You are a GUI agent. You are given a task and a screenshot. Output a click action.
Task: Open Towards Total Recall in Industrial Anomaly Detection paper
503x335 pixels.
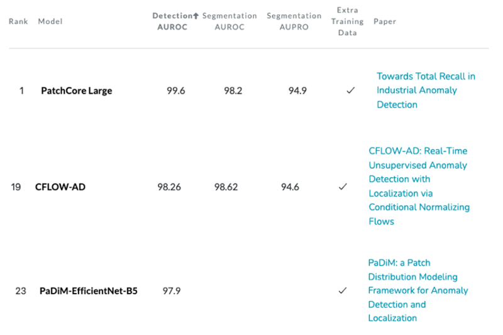426,91
